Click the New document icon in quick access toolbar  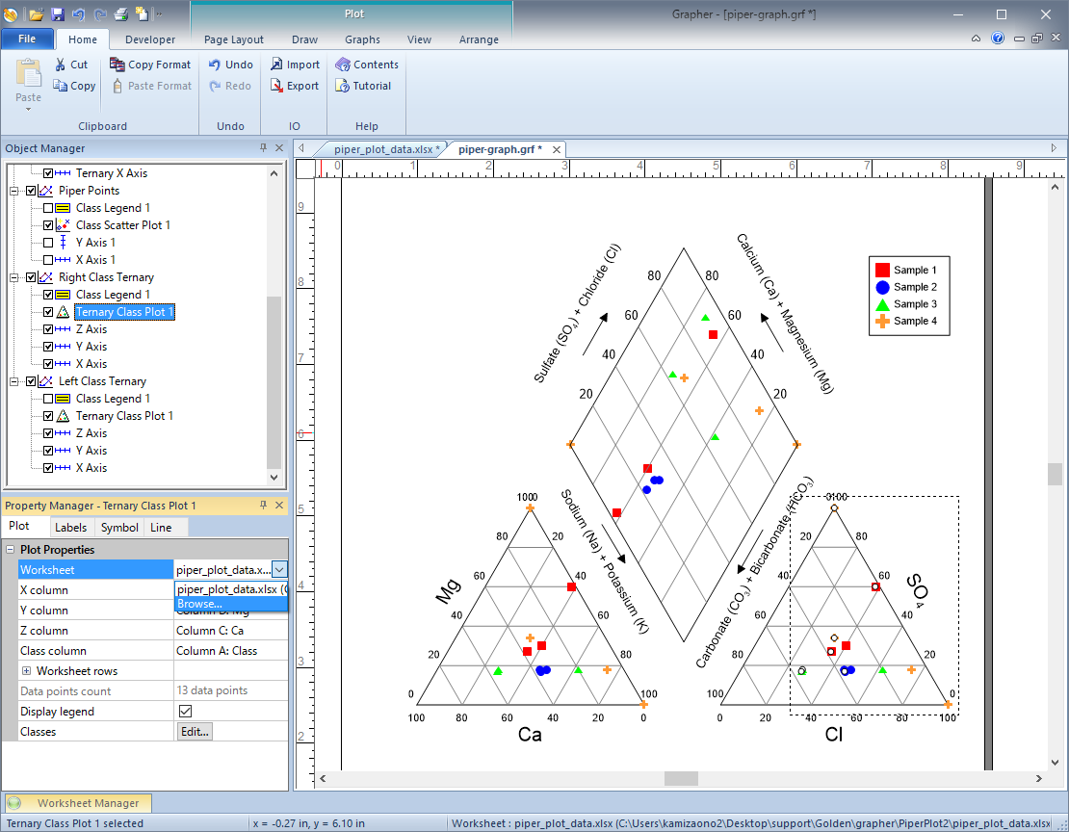click(x=142, y=13)
